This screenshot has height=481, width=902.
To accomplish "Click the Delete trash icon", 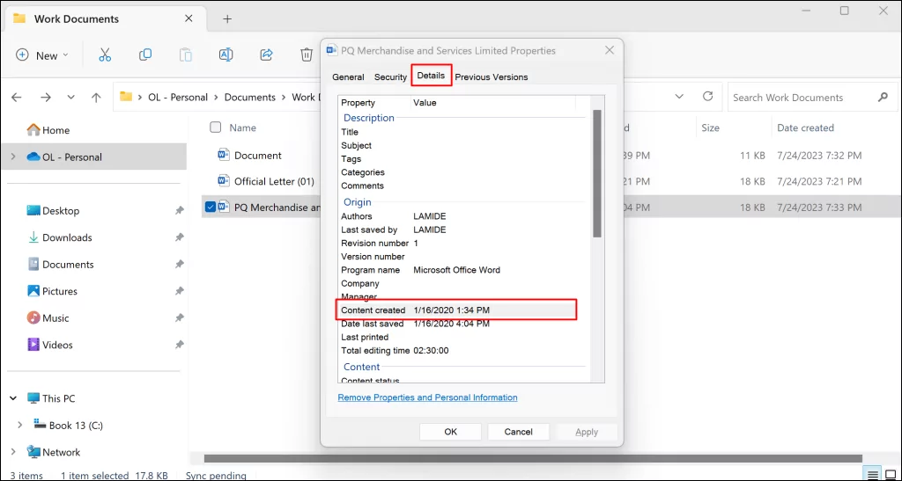I will coord(306,55).
